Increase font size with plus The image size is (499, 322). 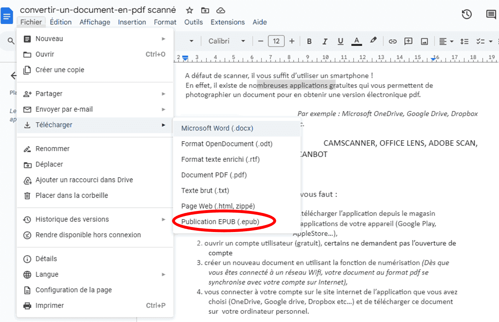(x=292, y=41)
